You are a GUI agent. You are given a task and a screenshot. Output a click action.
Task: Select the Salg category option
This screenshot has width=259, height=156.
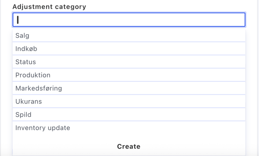pos(129,36)
